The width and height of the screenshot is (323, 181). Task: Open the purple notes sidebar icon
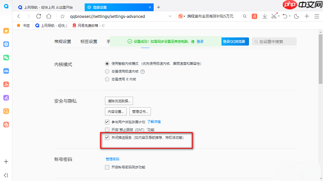point(6,98)
